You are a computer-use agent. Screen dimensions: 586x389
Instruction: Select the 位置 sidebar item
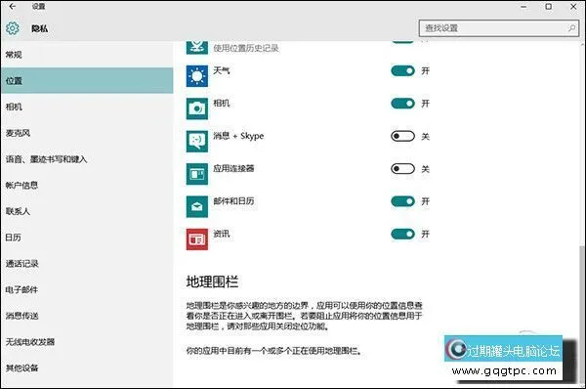tap(87, 80)
